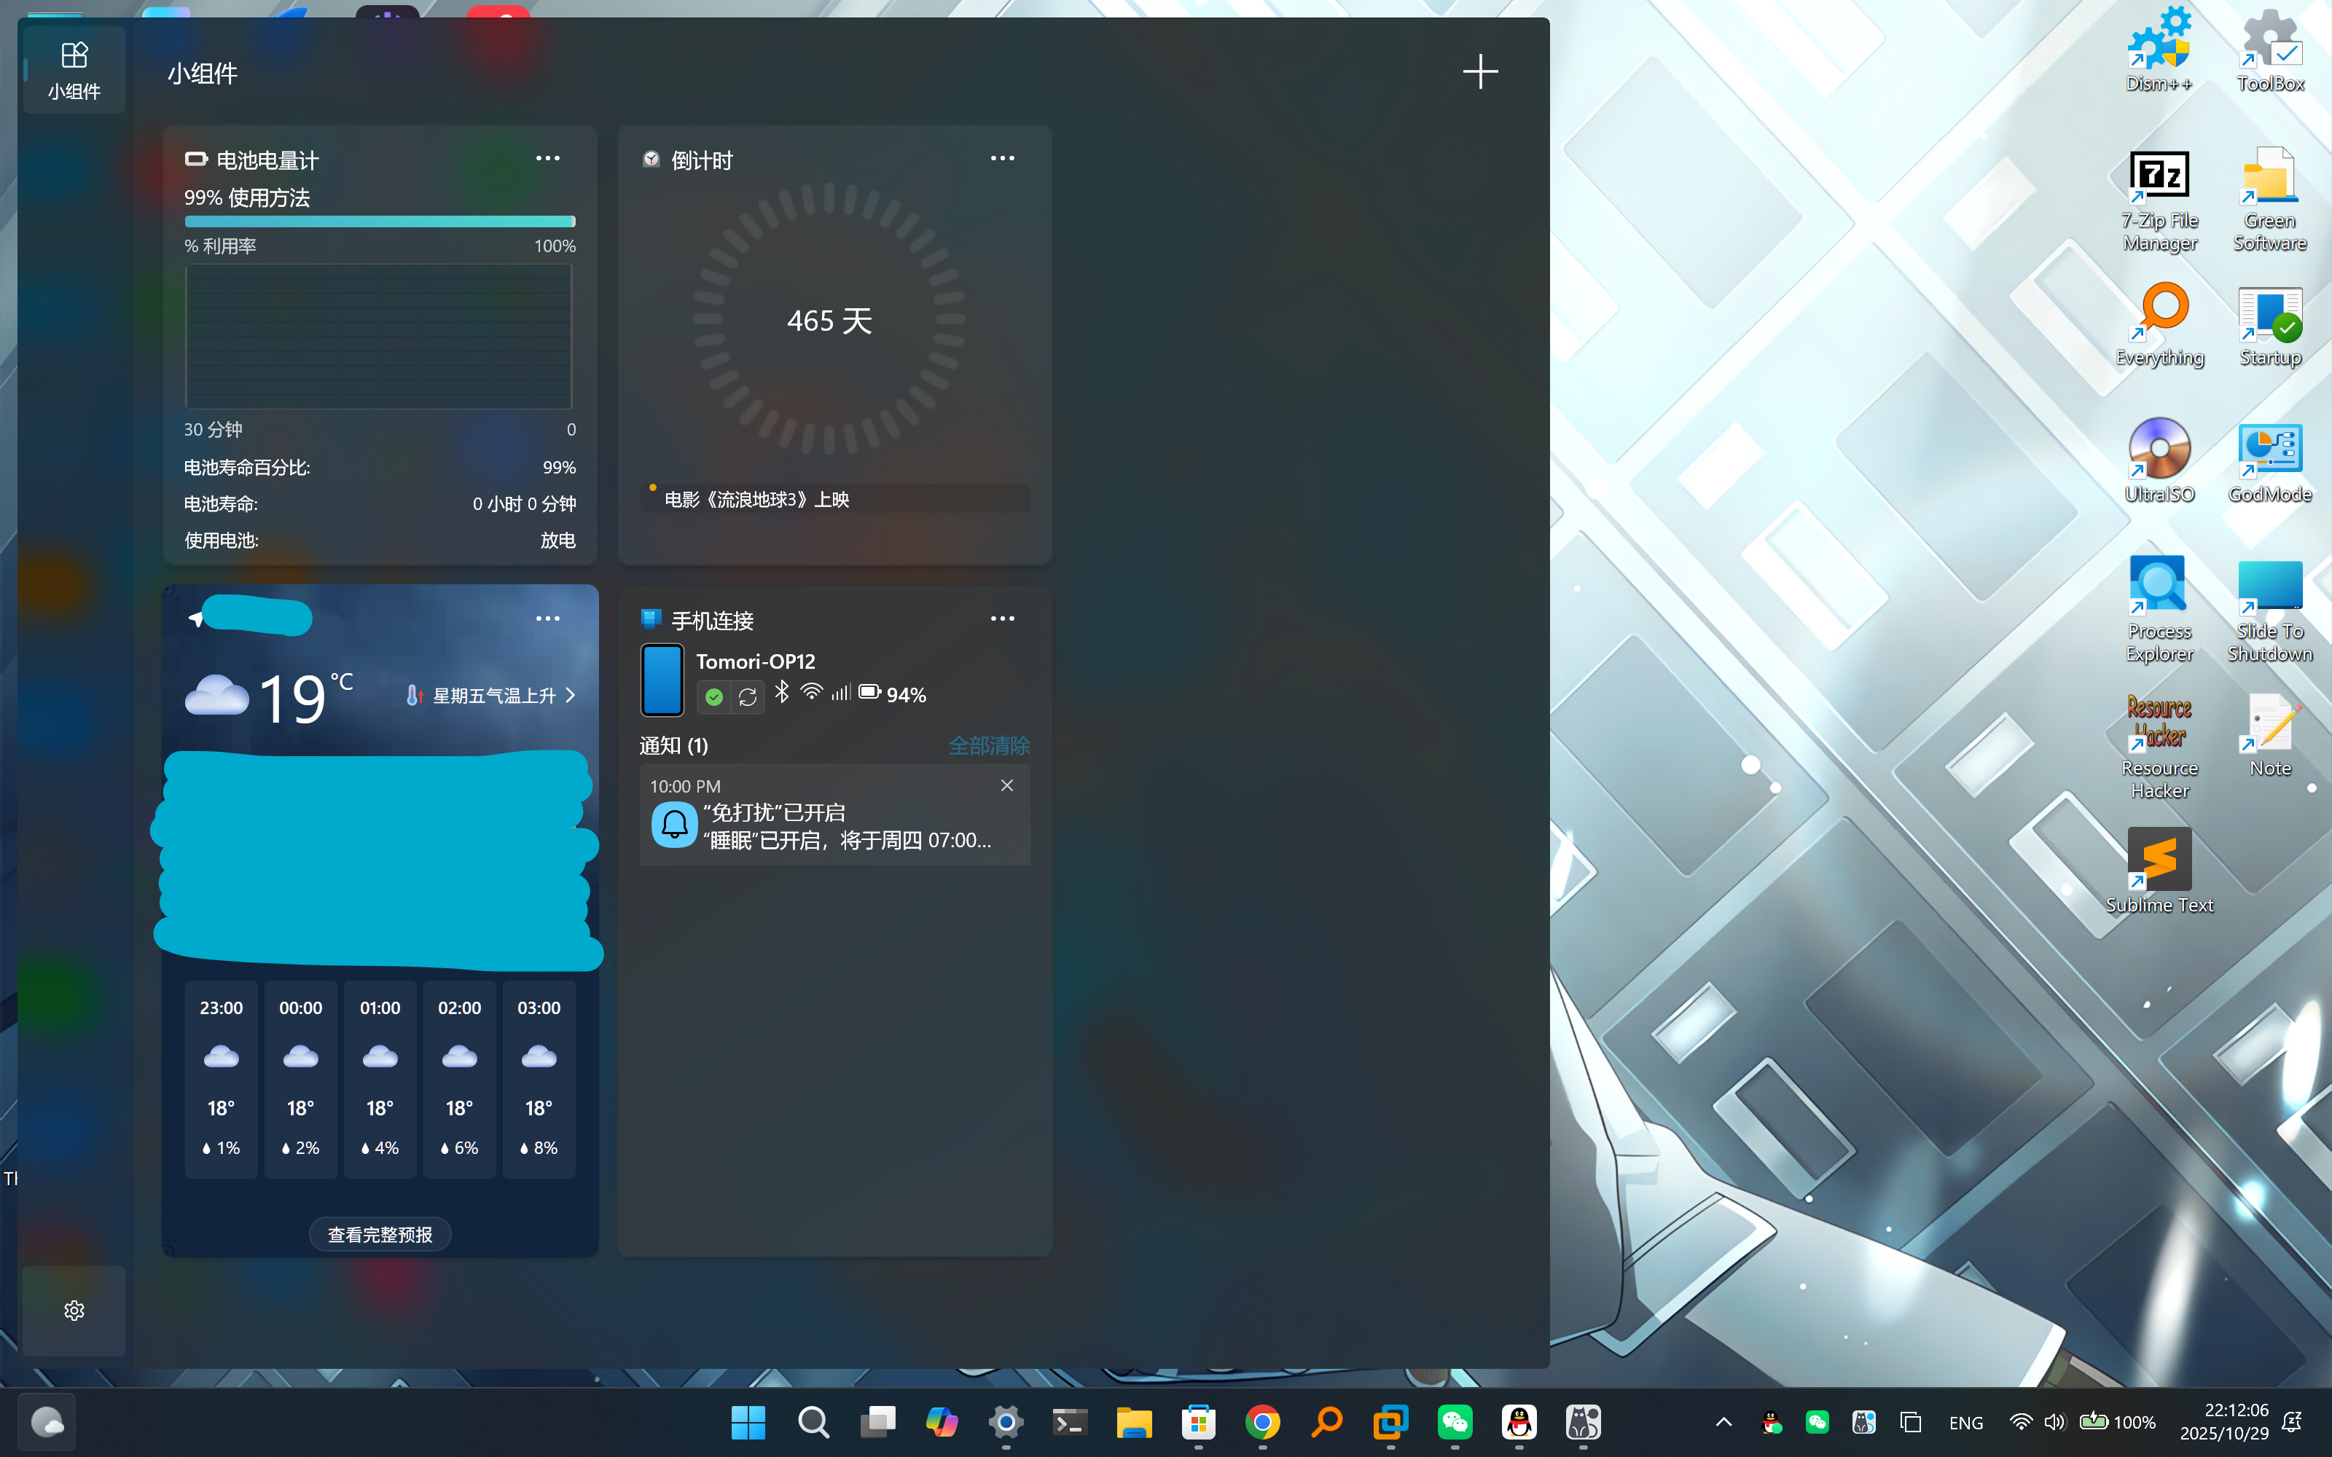This screenshot has height=1457, width=2332.
Task: Click the green phone connected status icon
Action: point(714,696)
